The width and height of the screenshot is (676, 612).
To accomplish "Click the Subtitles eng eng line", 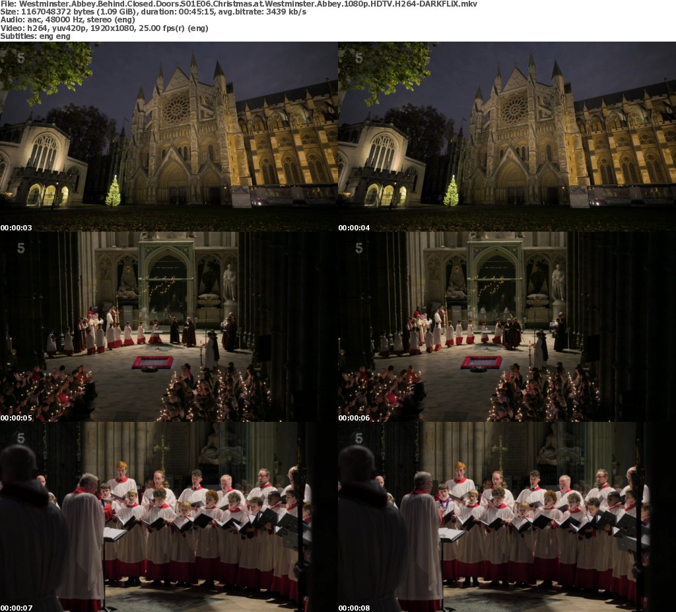I will [36, 36].
